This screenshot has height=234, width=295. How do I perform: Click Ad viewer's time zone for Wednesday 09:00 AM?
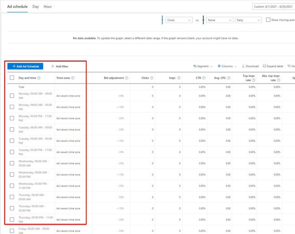click(68, 174)
